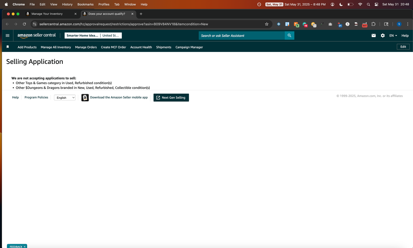Toggle the Do Not Disturb moon icon
The width and height of the screenshot is (413, 248).
point(341,4)
